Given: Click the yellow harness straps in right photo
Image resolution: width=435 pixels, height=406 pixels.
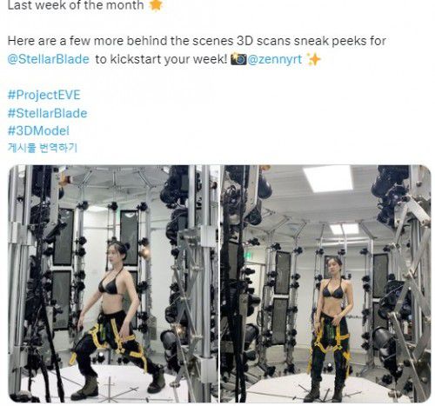Looking at the screenshot, I should click(x=331, y=339).
